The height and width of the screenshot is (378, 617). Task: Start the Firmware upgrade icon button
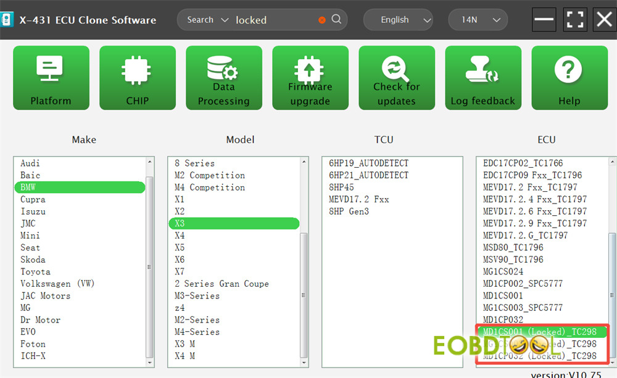(310, 78)
